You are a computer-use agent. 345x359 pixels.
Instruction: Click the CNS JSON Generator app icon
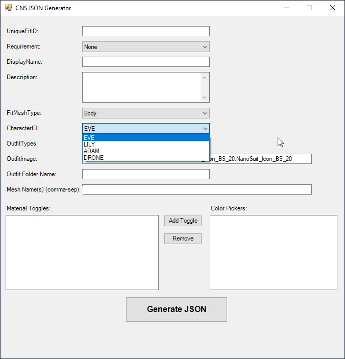point(8,8)
